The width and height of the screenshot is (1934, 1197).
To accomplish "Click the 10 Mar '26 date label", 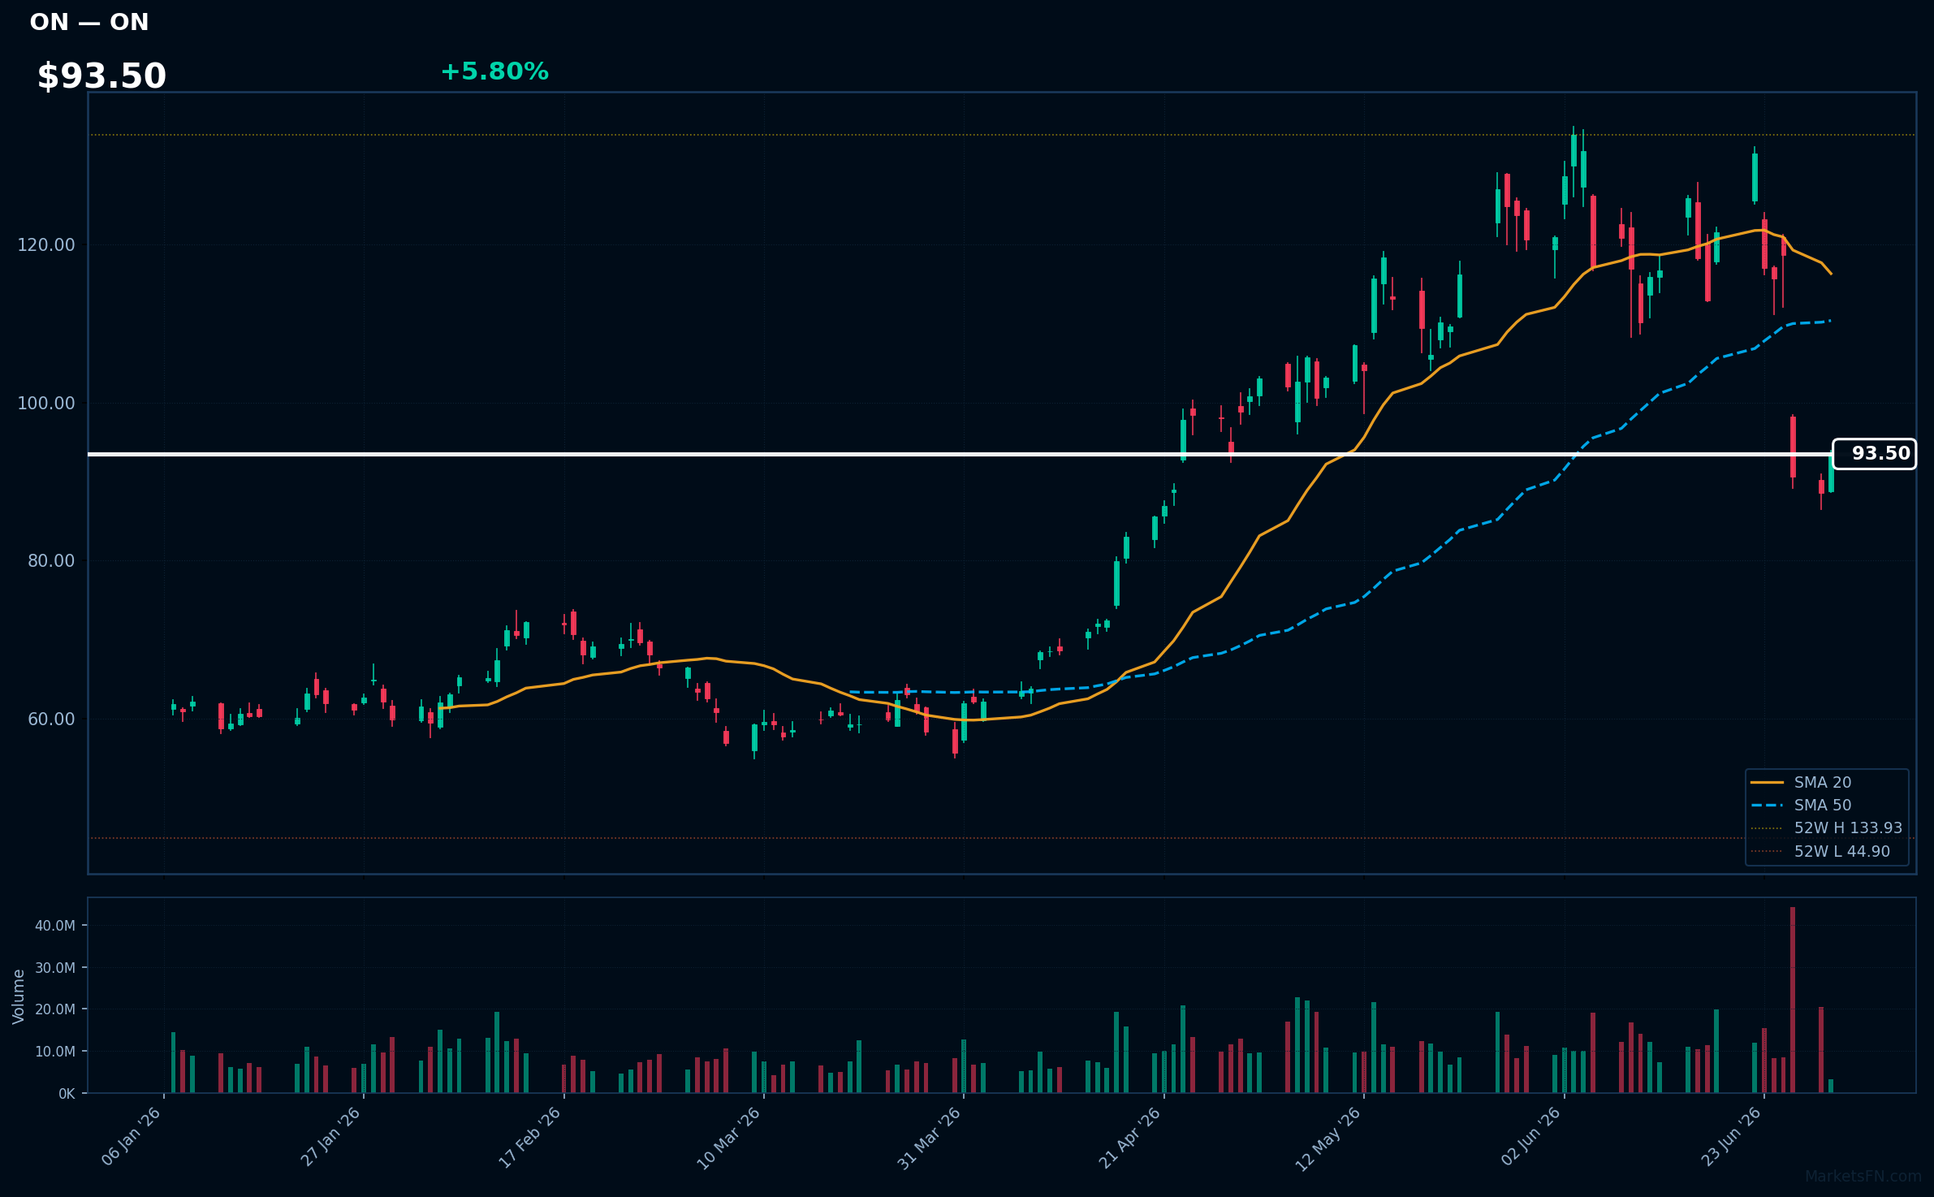I will (729, 1137).
